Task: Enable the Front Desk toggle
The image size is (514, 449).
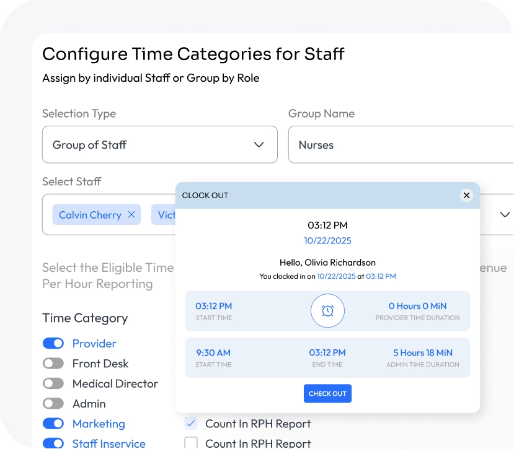Action: (x=53, y=364)
